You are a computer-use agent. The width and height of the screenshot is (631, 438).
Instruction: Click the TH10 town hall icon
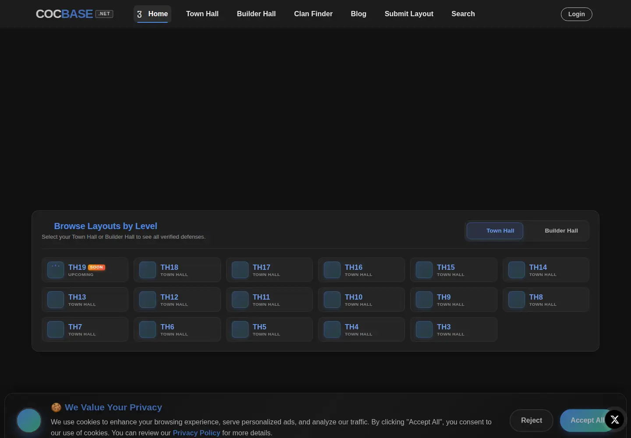(332, 300)
